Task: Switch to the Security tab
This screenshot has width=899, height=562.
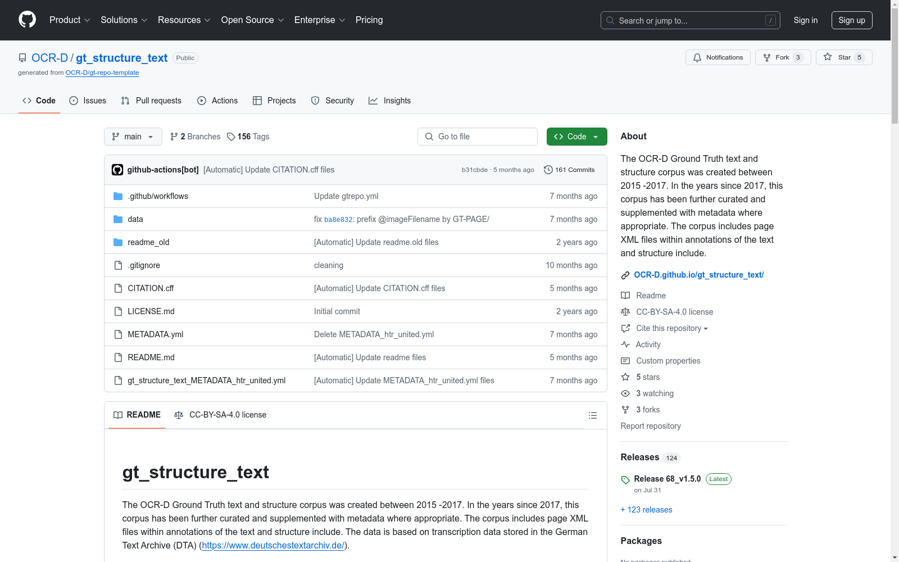Action: click(x=333, y=101)
